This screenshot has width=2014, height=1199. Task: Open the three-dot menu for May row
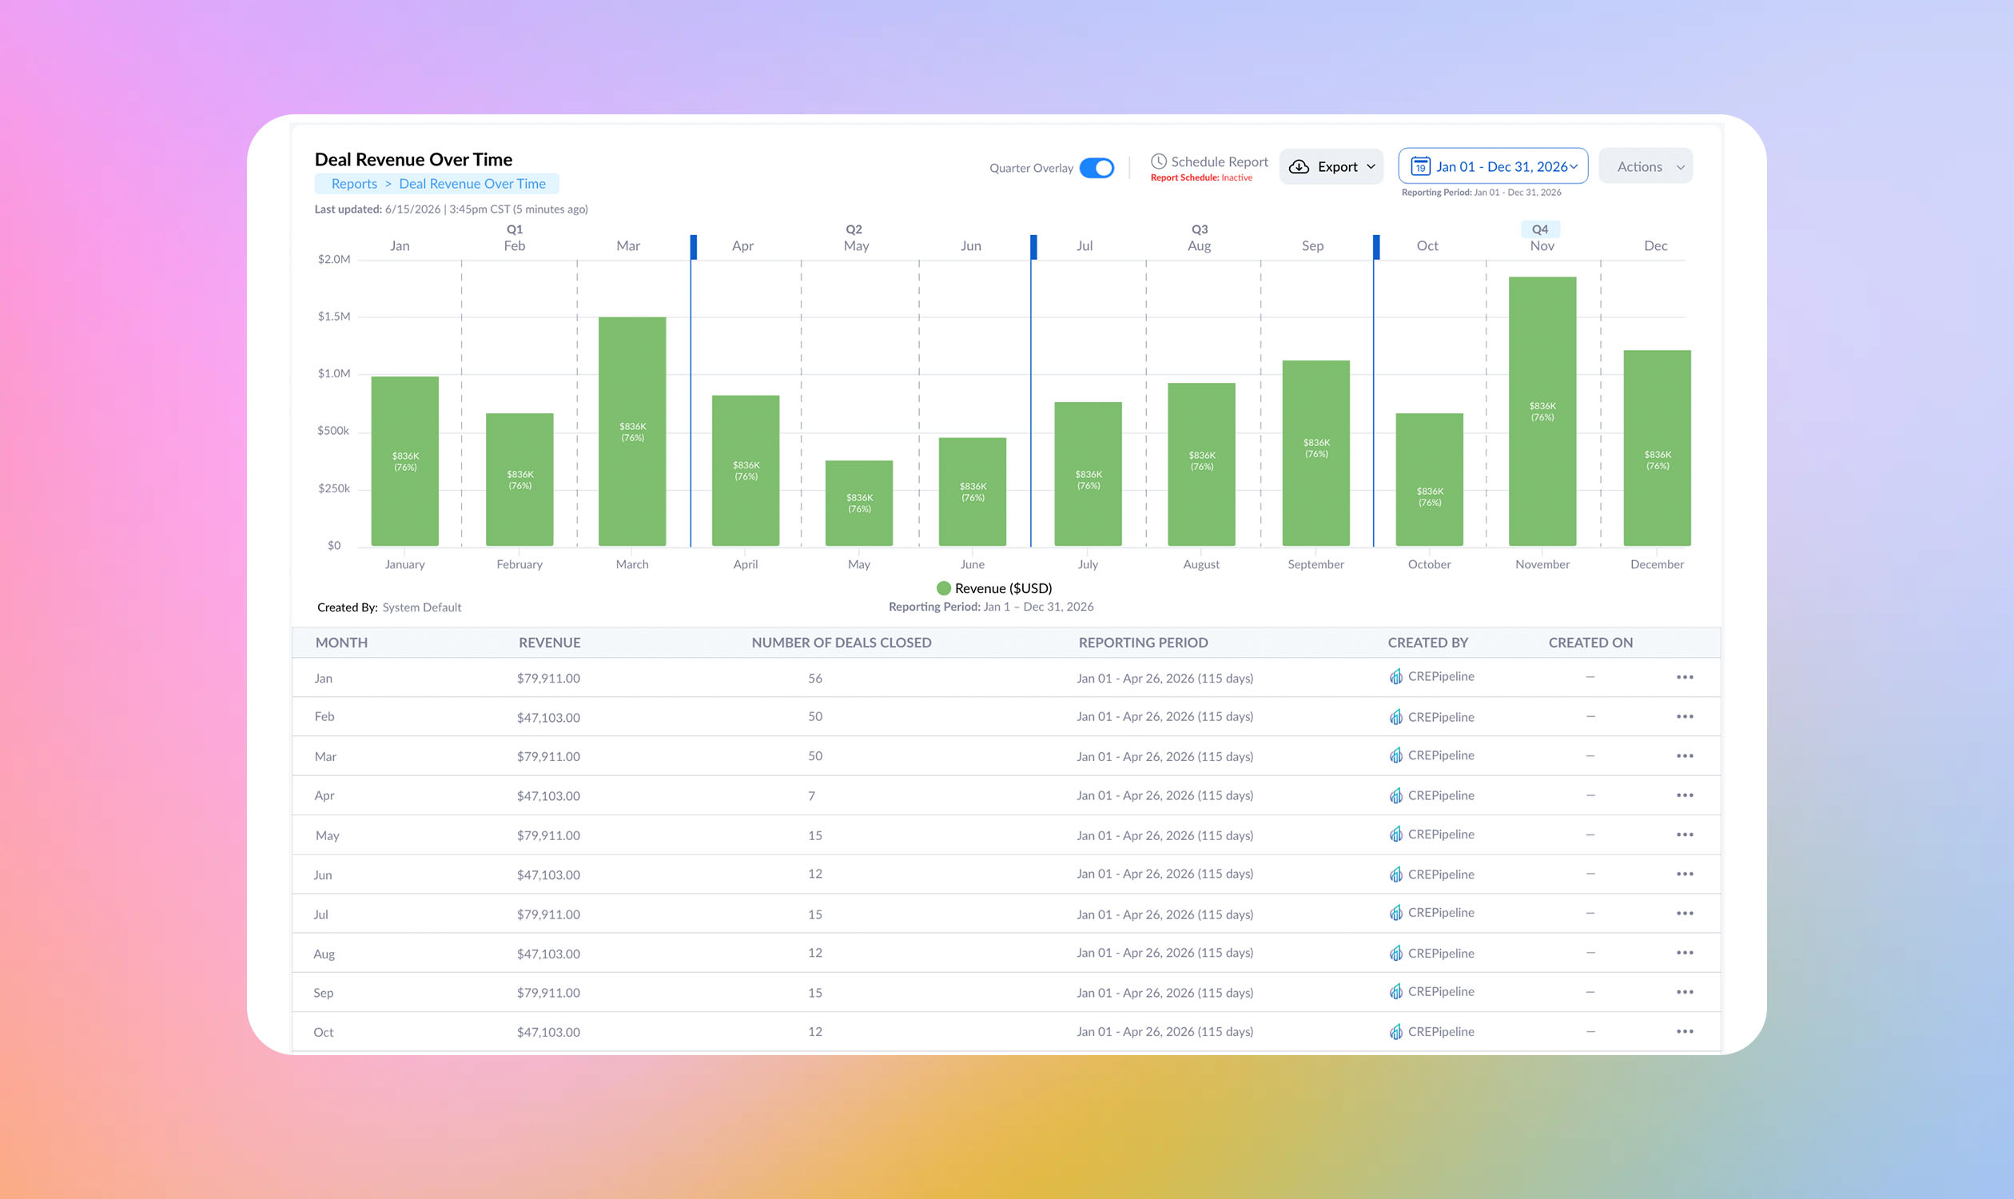pyautogui.click(x=1685, y=835)
